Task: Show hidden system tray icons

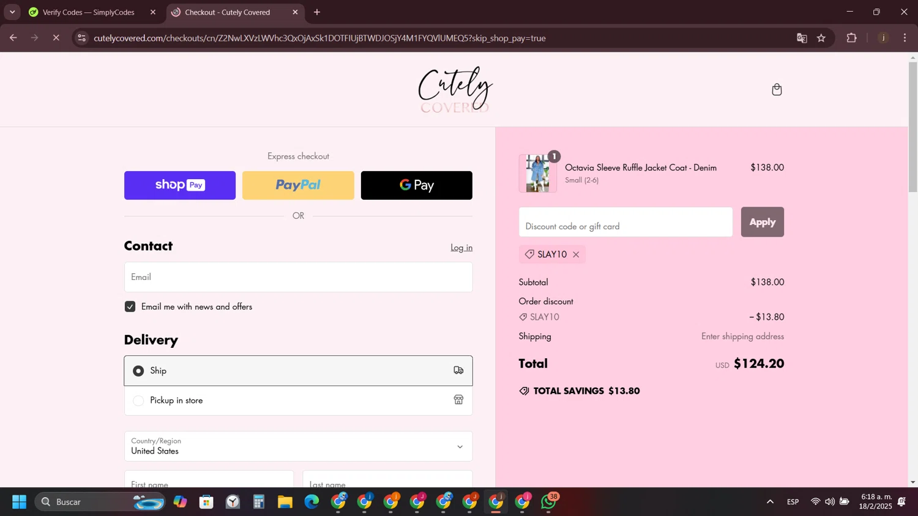Action: point(770,502)
